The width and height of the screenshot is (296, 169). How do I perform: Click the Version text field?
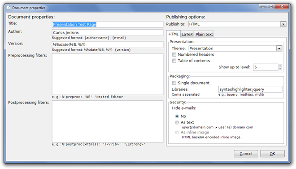(x=108, y=44)
